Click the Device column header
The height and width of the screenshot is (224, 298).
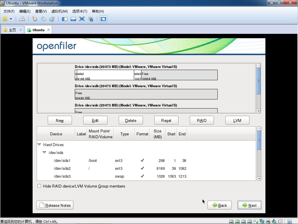coord(56,134)
